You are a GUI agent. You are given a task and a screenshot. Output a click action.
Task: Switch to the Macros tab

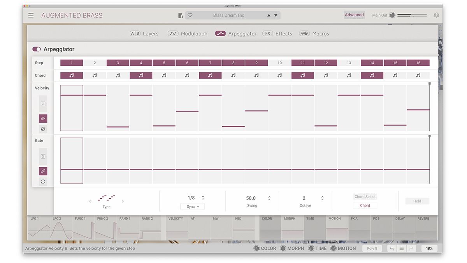(x=314, y=34)
